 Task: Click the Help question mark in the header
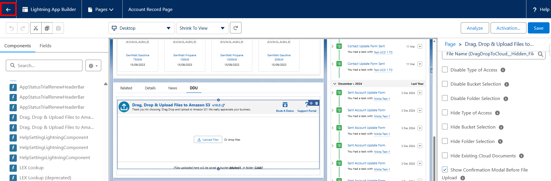tap(535, 10)
